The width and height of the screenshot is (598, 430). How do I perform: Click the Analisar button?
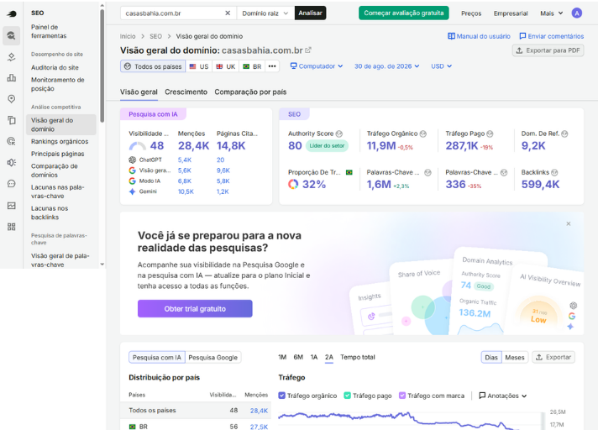coord(310,13)
